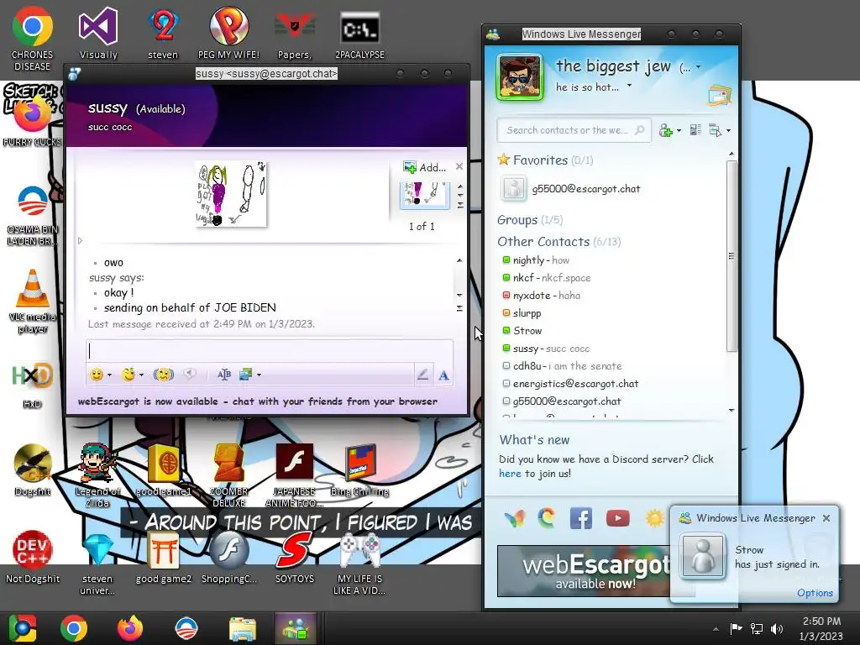The width and height of the screenshot is (860, 645).
Task: Open the change font AB icon
Action: (223, 375)
